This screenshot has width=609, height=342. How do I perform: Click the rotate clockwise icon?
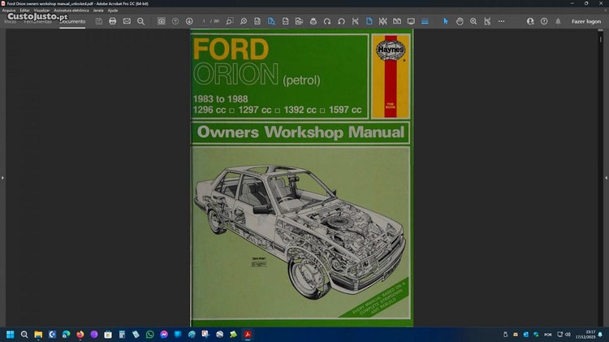point(326,21)
